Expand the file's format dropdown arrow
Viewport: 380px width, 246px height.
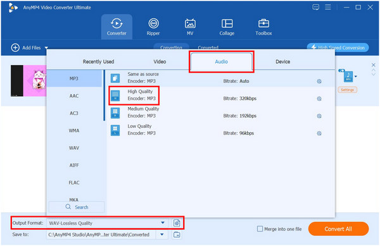[356, 77]
